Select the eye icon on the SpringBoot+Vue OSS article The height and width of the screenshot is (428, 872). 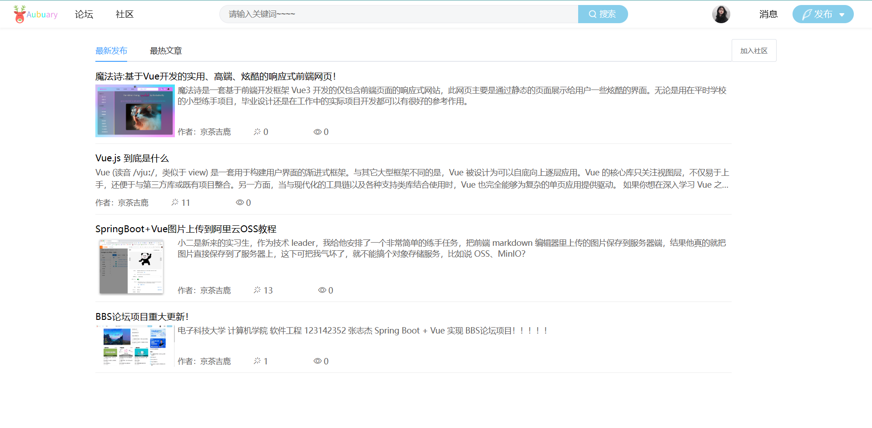tap(322, 290)
